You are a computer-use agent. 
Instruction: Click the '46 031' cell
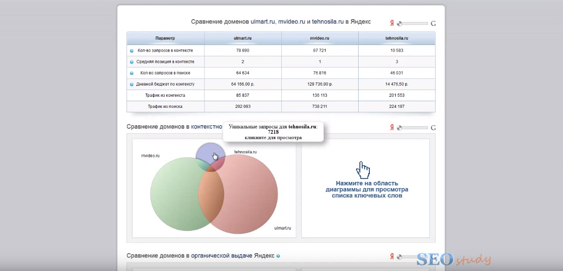pos(397,73)
